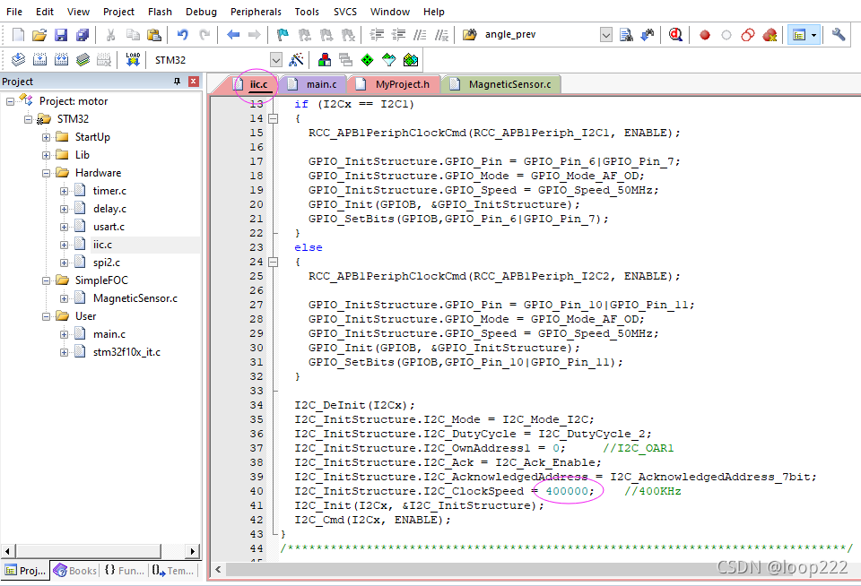Cut selection with scissors icon
Screen dimensions: 861x586
pos(110,35)
